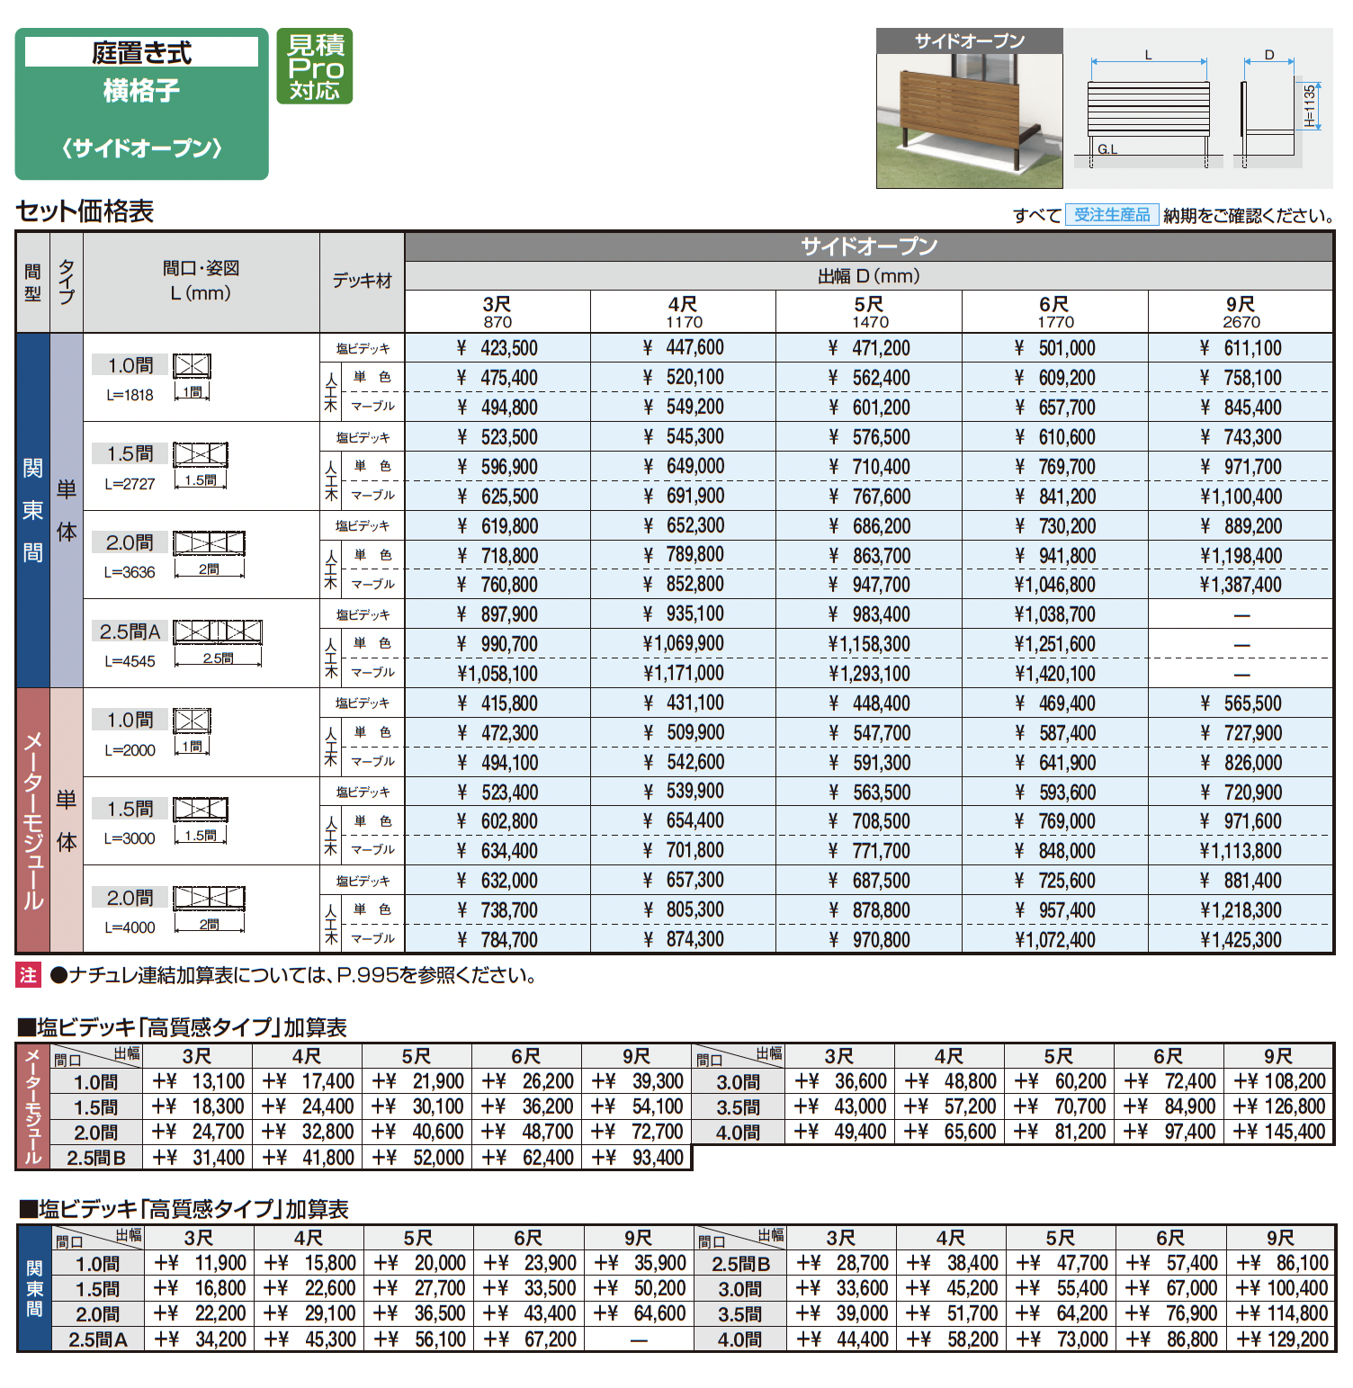Click the price ¥632,000
The height and width of the screenshot is (1388, 1353).
tap(497, 881)
